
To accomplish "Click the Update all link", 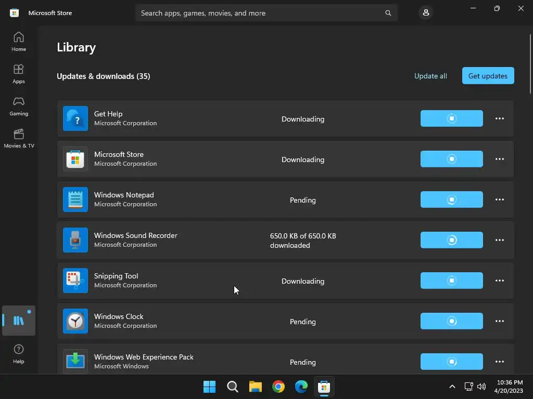I will coord(430,76).
